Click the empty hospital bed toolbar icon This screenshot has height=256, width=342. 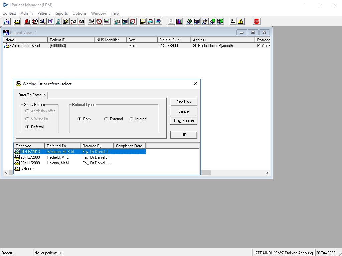point(151,21)
